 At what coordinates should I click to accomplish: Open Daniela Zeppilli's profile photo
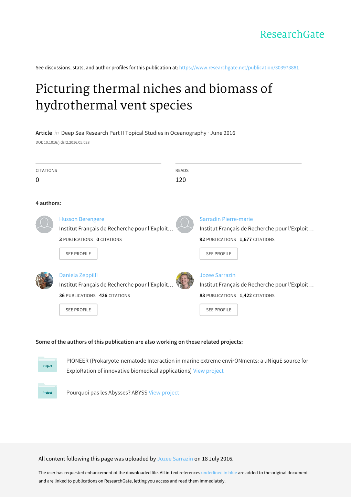click(44, 280)
